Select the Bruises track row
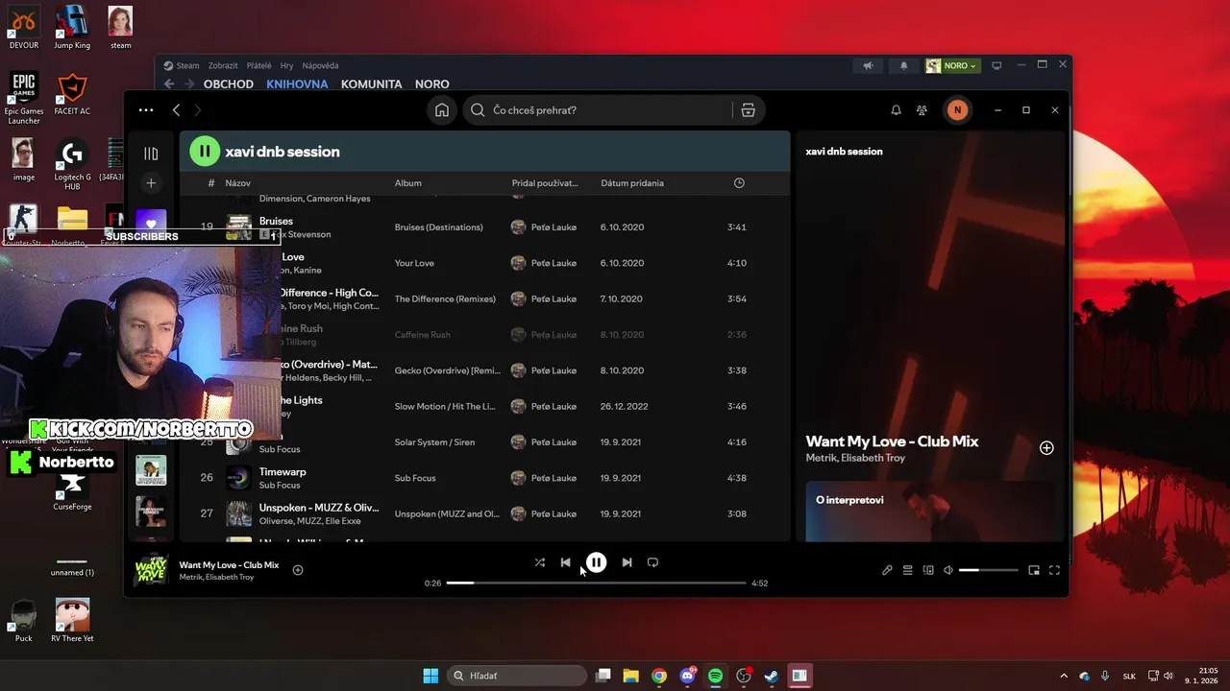 484,227
